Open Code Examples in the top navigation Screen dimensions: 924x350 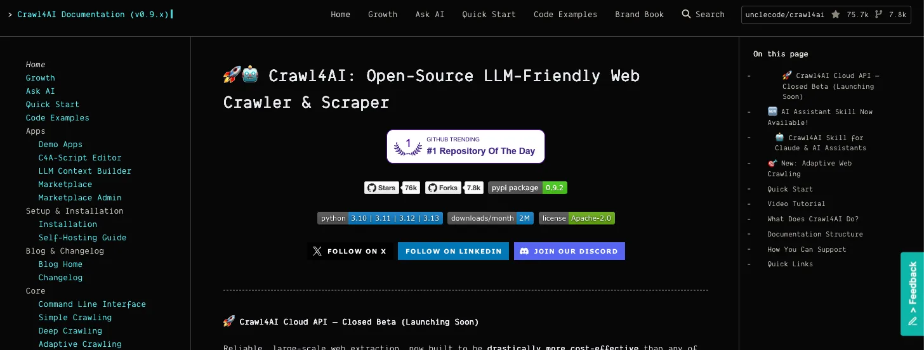pyautogui.click(x=565, y=14)
